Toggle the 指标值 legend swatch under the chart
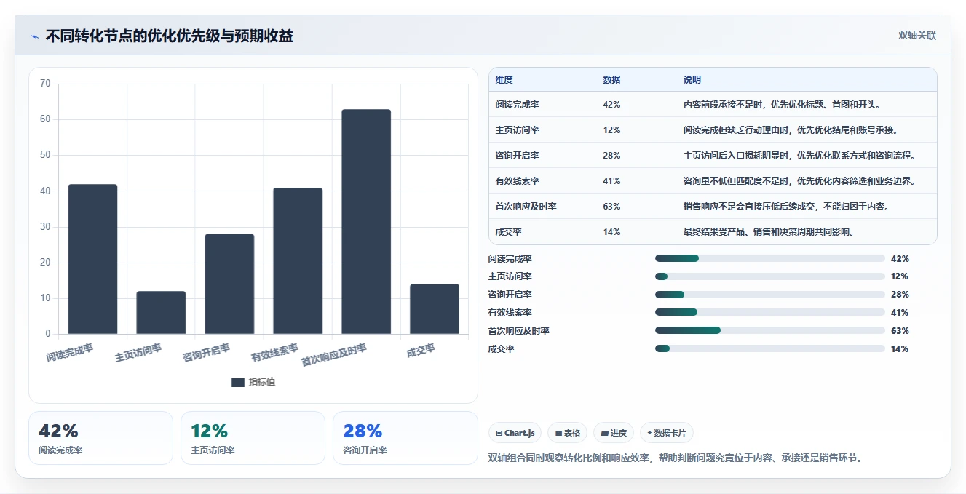The image size is (966, 494). tap(238, 383)
